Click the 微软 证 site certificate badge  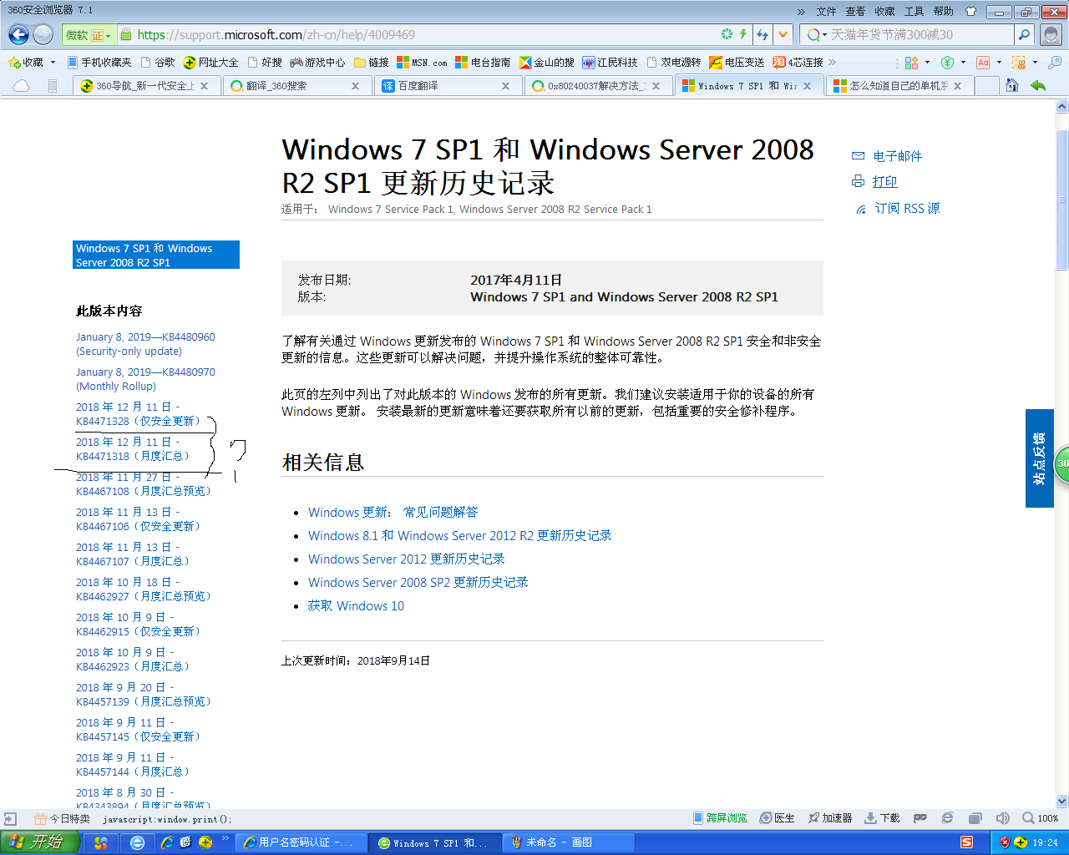pyautogui.click(x=89, y=35)
